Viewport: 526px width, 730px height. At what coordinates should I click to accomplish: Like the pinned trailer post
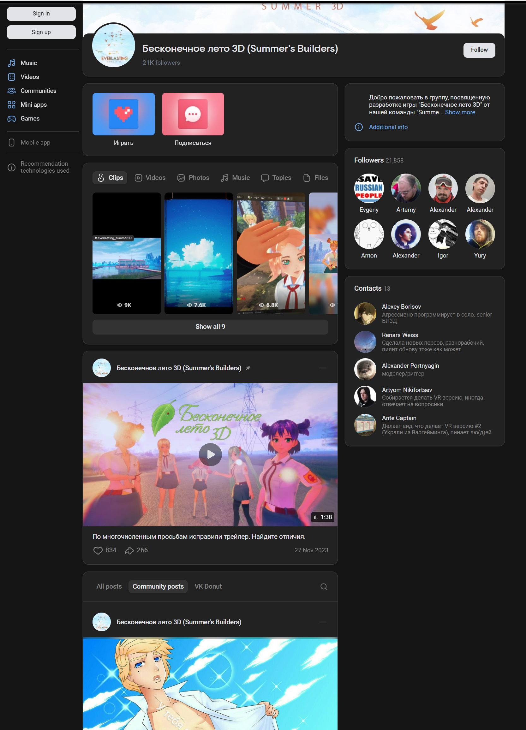[98, 550]
